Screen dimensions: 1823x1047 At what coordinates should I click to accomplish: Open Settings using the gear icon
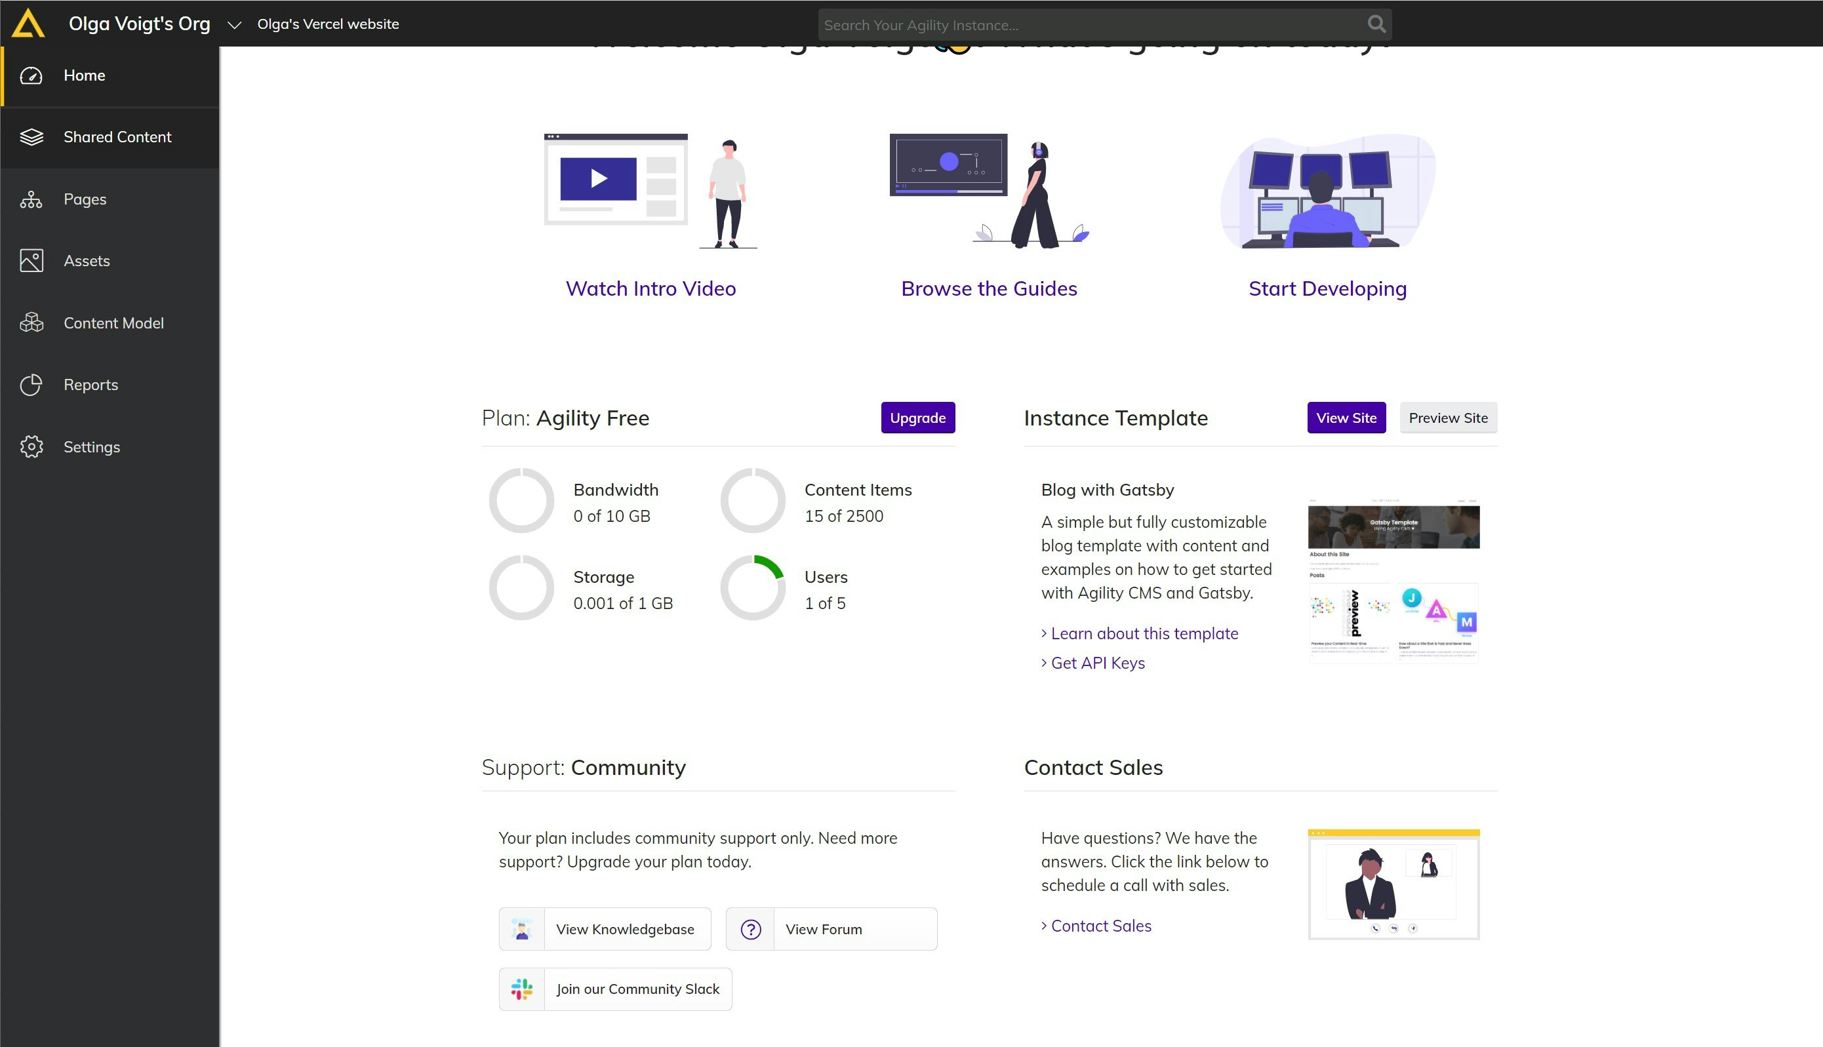coord(31,446)
